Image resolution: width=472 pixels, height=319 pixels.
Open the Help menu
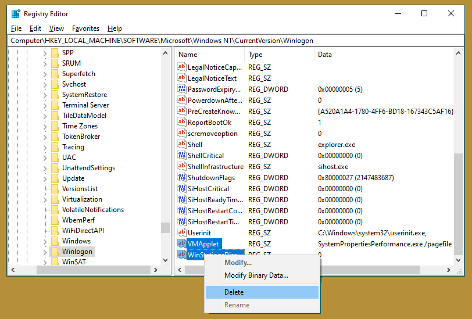115,28
